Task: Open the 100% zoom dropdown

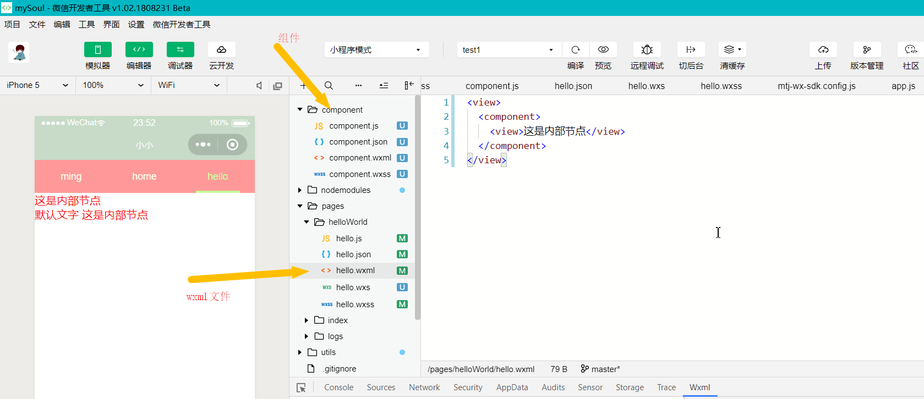Action: tap(113, 85)
